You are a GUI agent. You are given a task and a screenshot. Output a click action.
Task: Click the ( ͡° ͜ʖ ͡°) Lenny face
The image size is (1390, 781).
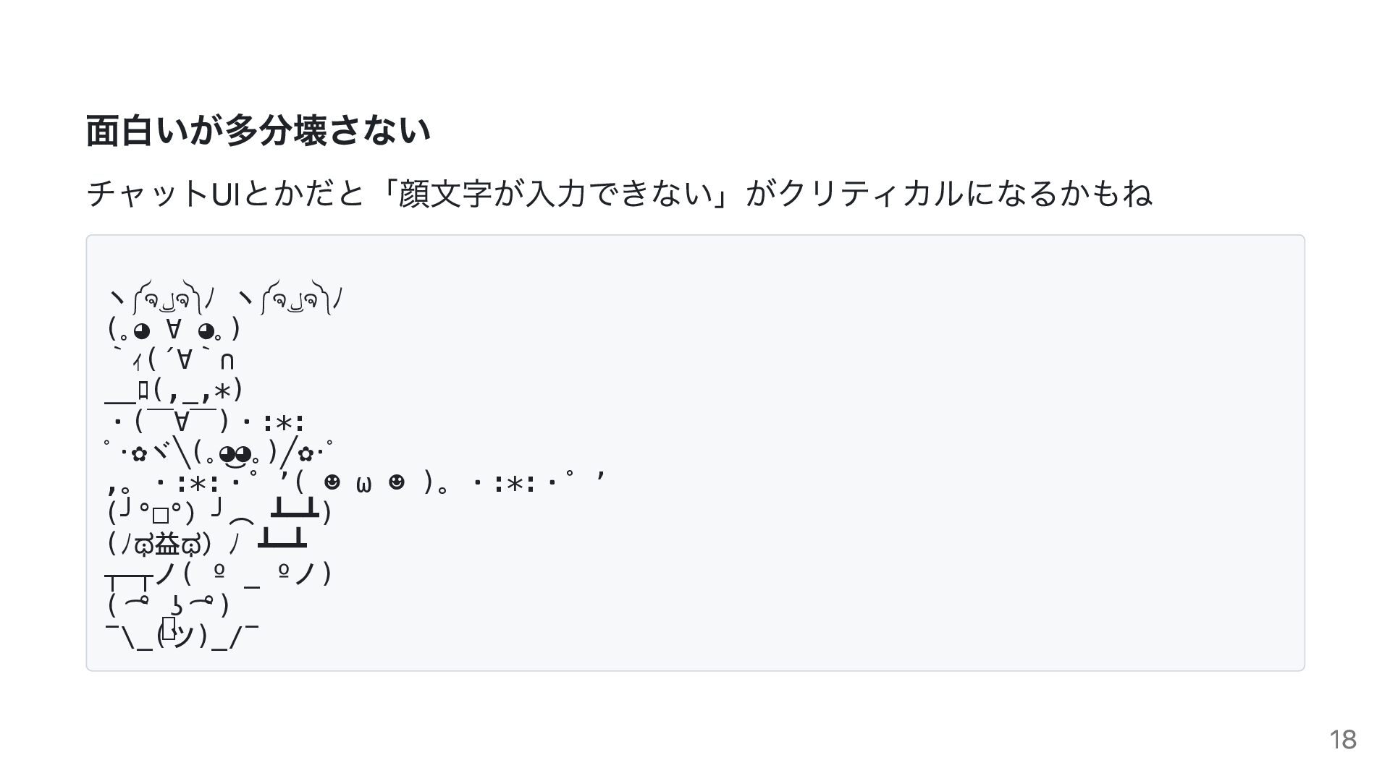point(169,605)
